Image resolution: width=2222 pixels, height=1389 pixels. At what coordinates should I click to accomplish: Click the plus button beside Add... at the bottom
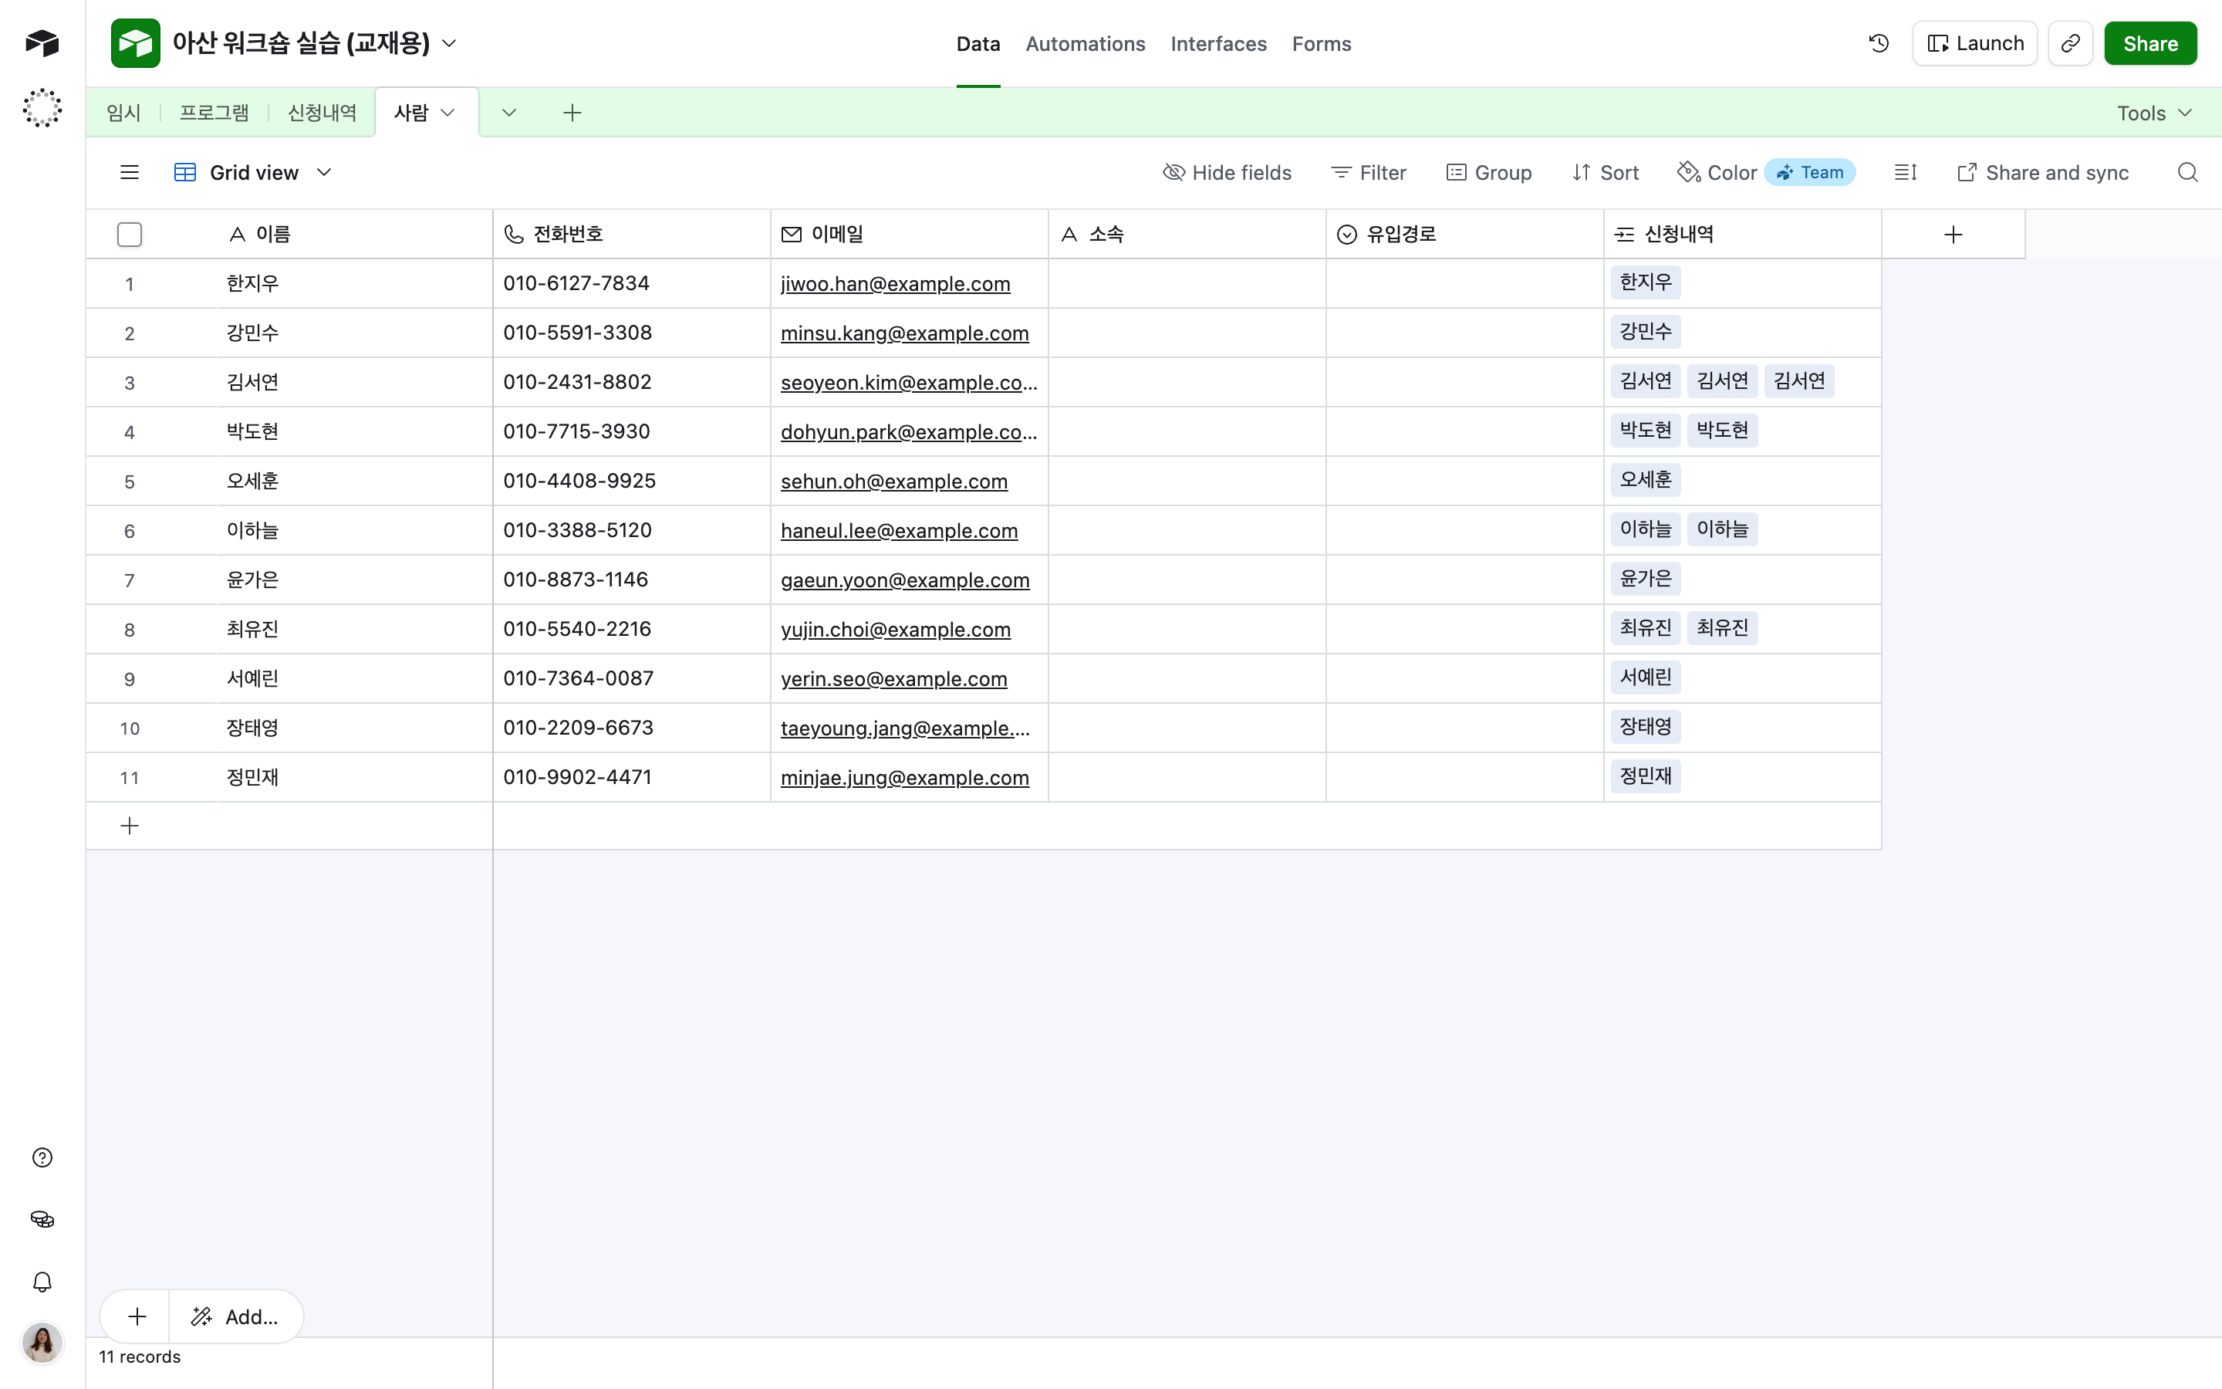[137, 1316]
